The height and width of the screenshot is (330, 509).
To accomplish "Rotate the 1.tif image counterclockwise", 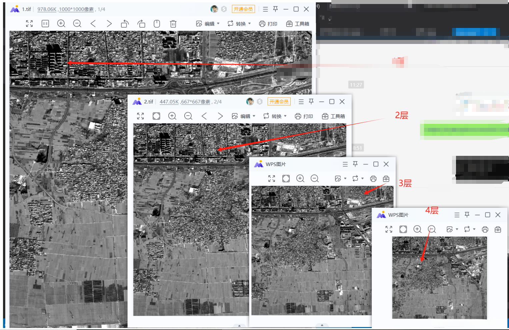I will [x=125, y=24].
